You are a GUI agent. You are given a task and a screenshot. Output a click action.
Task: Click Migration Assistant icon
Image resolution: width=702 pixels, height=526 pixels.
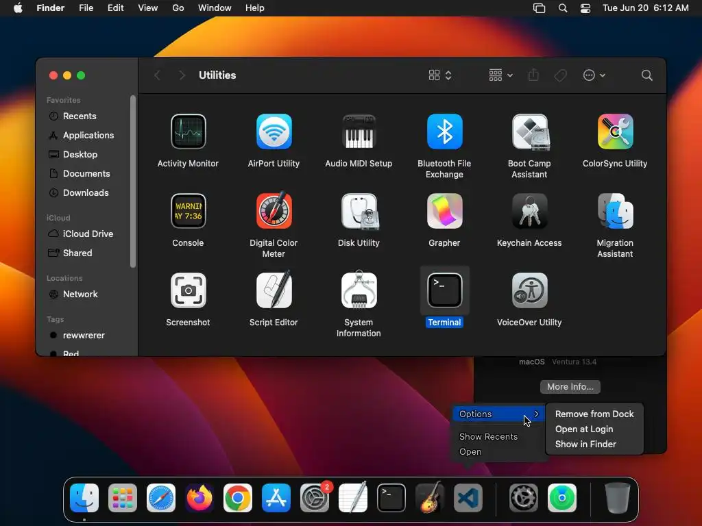(615, 211)
